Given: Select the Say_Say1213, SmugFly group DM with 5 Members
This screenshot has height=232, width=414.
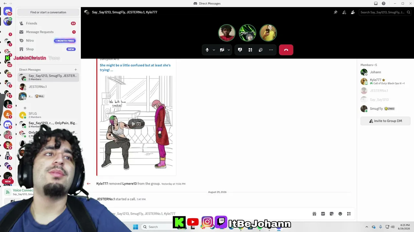Looking at the screenshot, I should coord(48,77).
